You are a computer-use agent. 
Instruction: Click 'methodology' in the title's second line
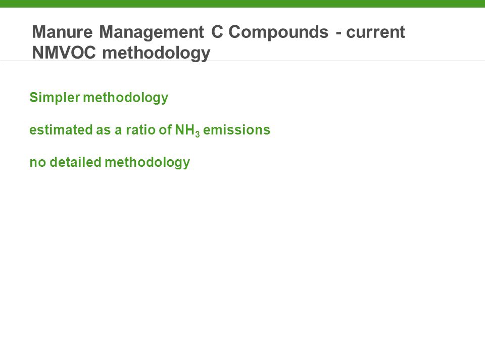click(156, 53)
